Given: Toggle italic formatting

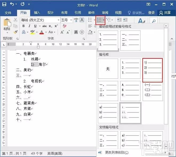Looking at the screenshot, I should point(29,26).
